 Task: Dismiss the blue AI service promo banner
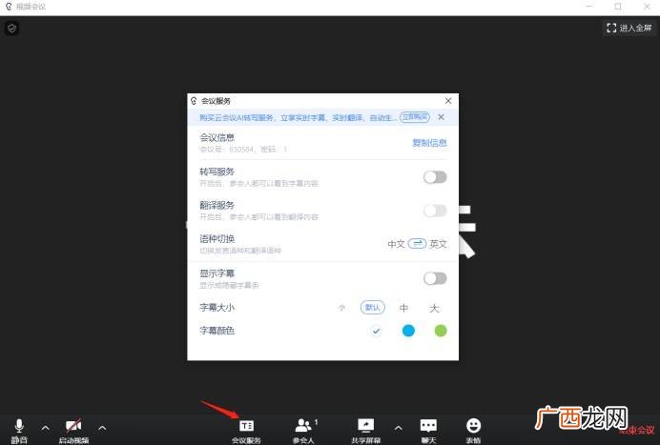pyautogui.click(x=441, y=117)
